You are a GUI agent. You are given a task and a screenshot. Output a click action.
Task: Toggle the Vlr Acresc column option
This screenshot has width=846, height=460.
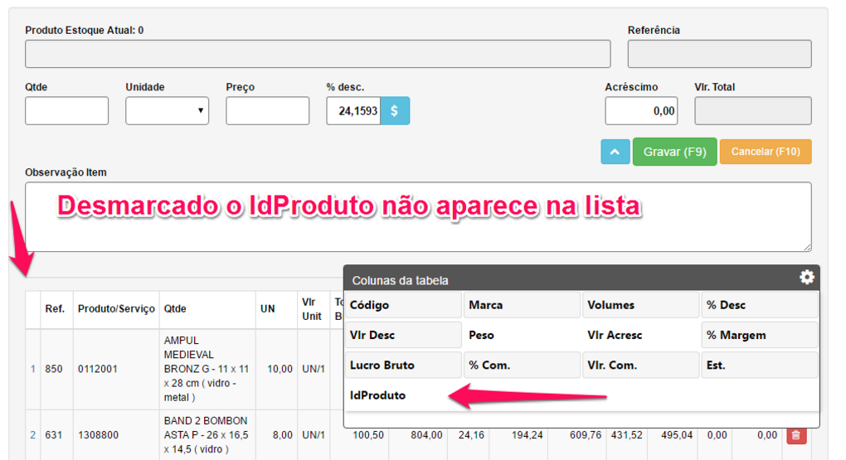click(x=640, y=336)
